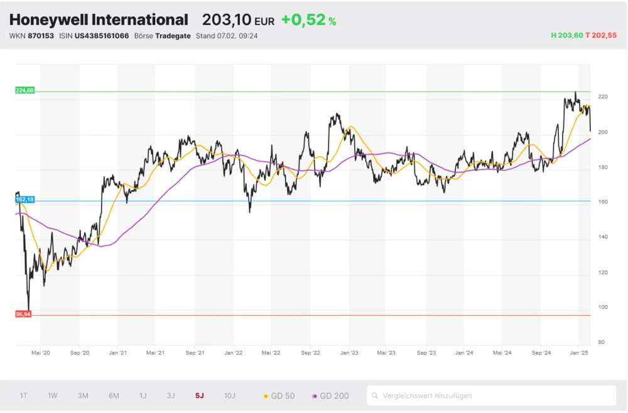Toggle the GD 200 moving average line
Viewport: 628px width, 413px height.
[330, 396]
